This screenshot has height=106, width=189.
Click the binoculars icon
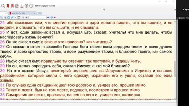coord(26,17)
